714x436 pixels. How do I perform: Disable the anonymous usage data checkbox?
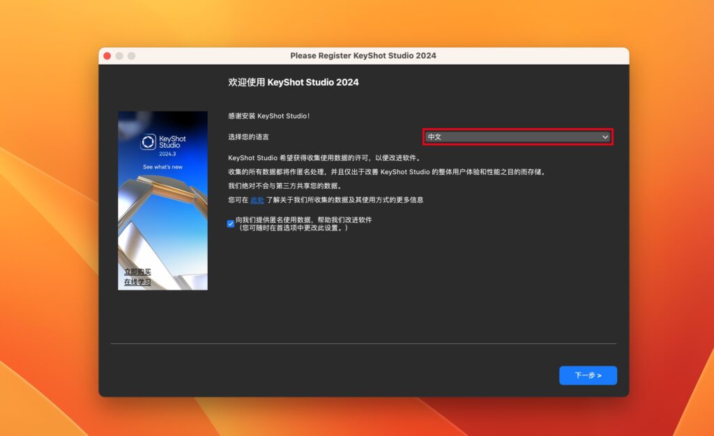230,223
